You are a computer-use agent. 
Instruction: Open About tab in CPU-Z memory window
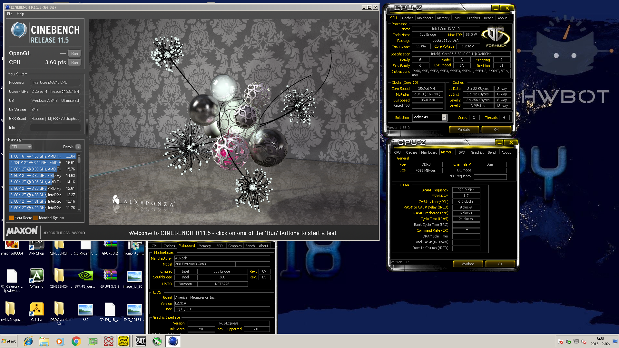click(x=506, y=152)
